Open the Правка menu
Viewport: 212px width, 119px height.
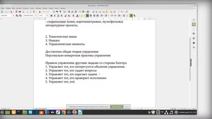(8, 8)
